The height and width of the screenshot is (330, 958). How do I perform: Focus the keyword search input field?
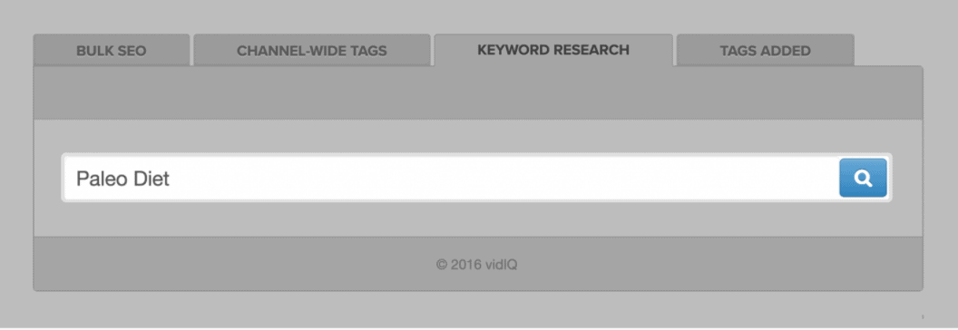click(x=452, y=178)
